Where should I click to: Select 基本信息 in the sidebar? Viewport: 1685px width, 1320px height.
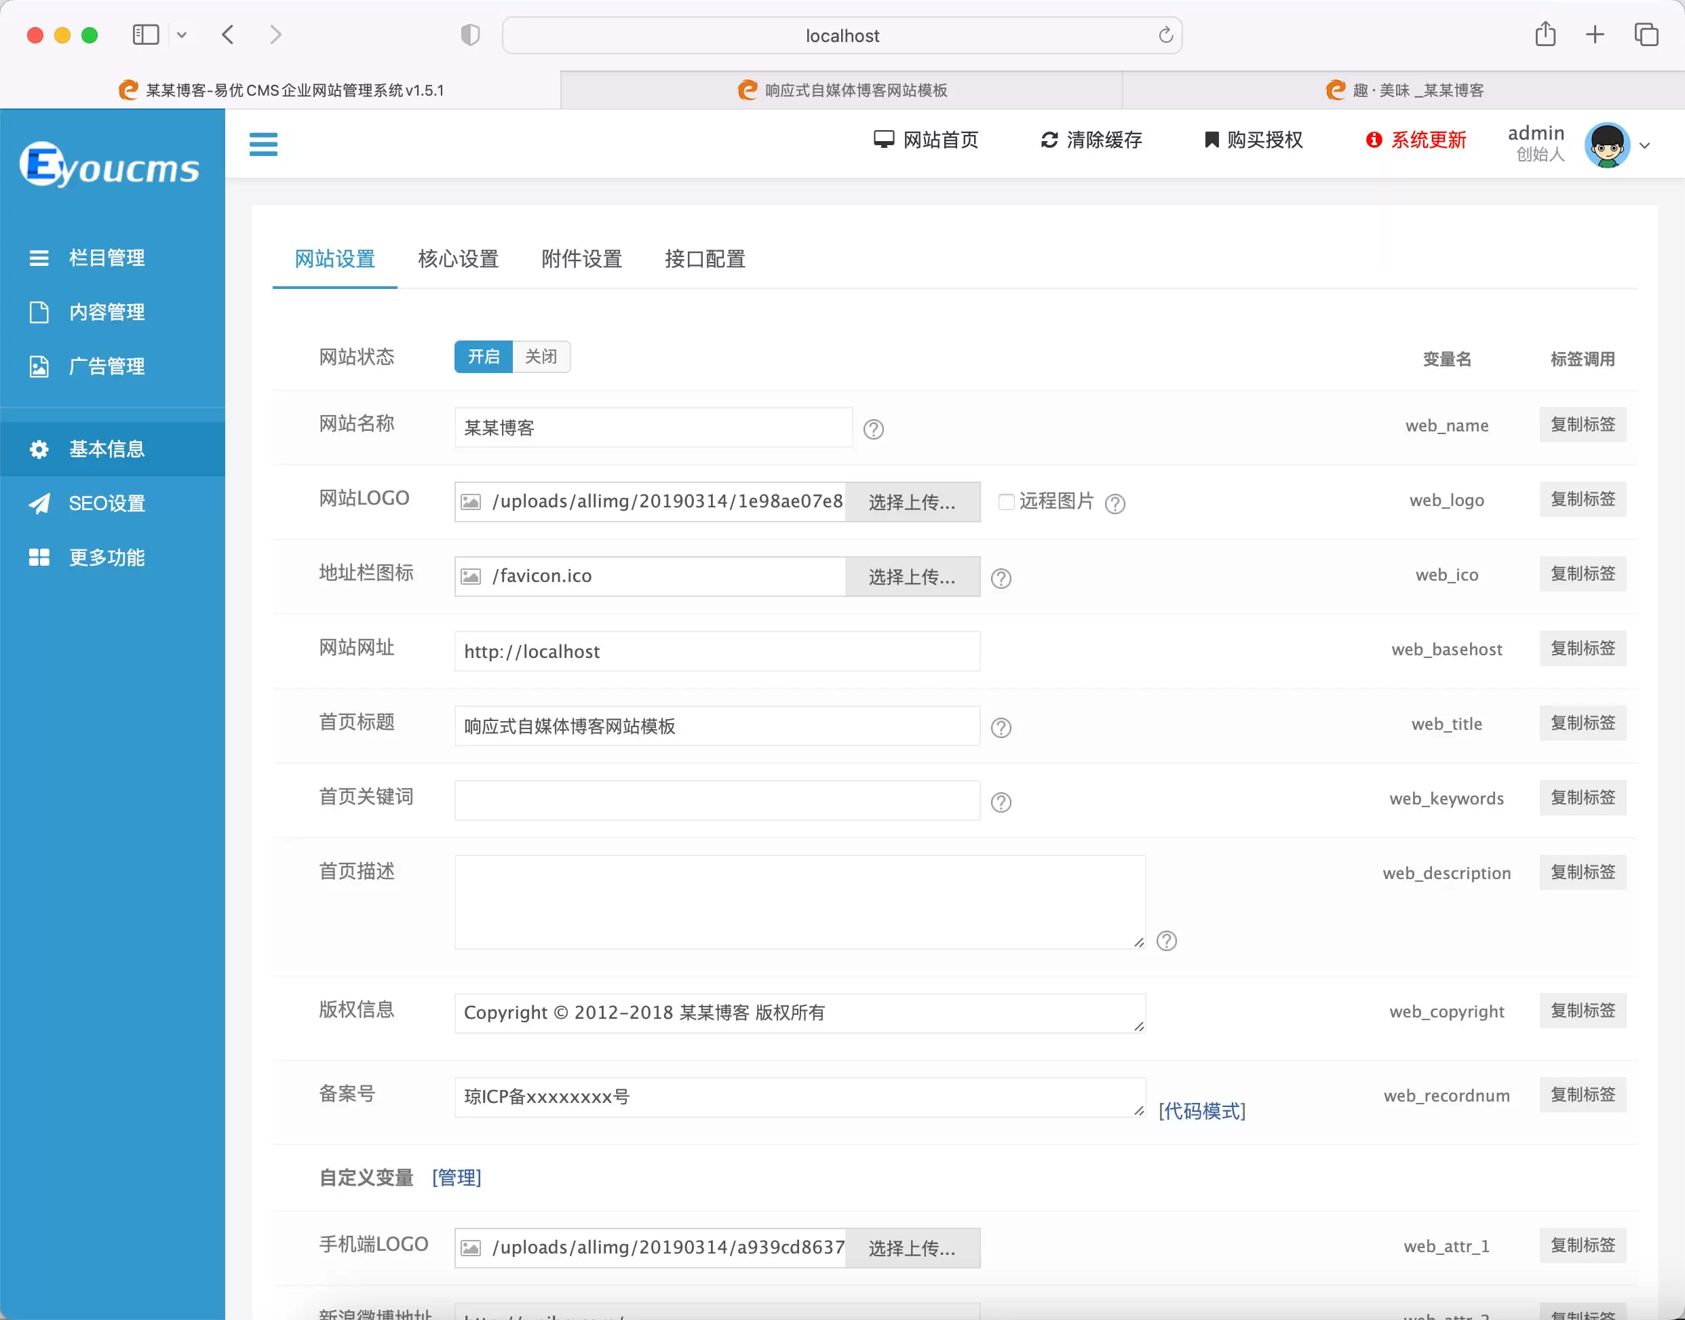tap(112, 448)
